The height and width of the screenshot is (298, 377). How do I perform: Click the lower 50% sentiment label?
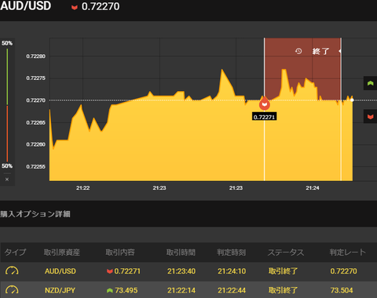pyautogui.click(x=7, y=166)
